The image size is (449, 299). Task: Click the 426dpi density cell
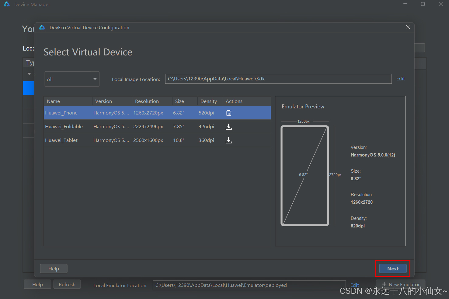tap(206, 126)
